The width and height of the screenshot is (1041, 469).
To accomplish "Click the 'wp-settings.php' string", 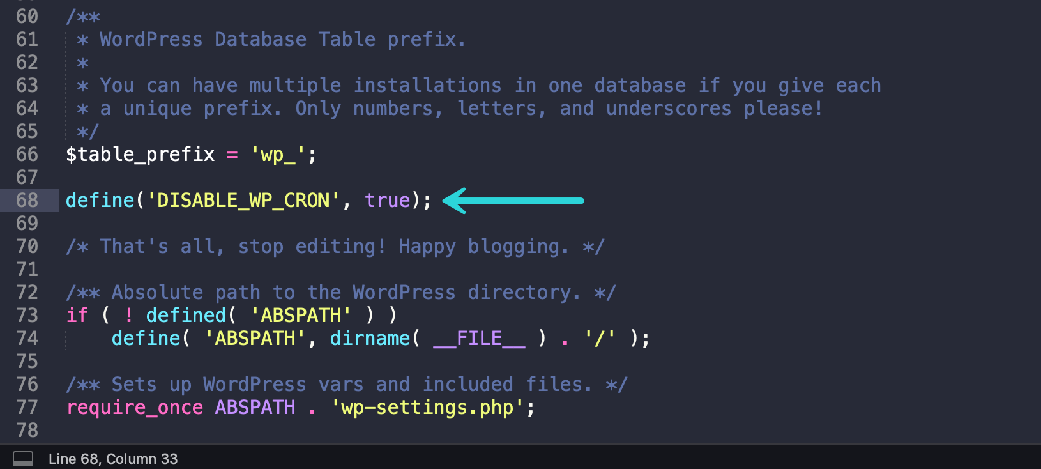I will click(427, 408).
